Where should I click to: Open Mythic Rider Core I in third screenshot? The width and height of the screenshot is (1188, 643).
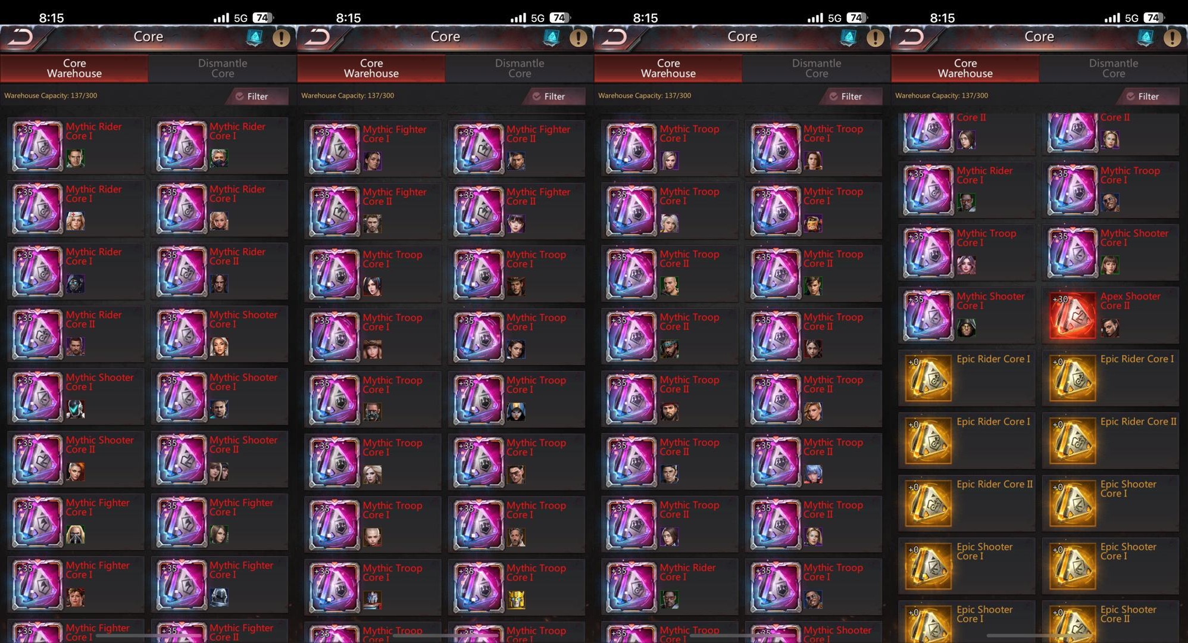pyautogui.click(x=669, y=586)
